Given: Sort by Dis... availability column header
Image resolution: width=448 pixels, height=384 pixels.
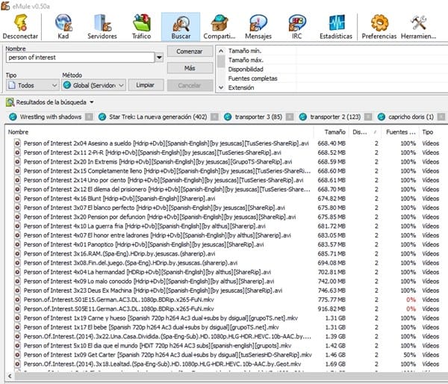Looking at the screenshot, I should click(365, 131).
